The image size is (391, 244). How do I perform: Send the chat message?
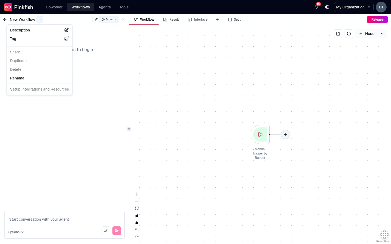pos(116,230)
